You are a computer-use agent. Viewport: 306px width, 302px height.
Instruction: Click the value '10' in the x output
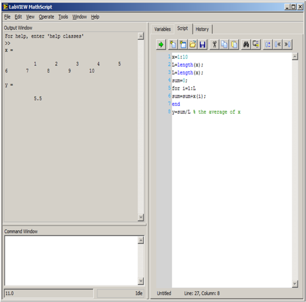(x=92, y=71)
